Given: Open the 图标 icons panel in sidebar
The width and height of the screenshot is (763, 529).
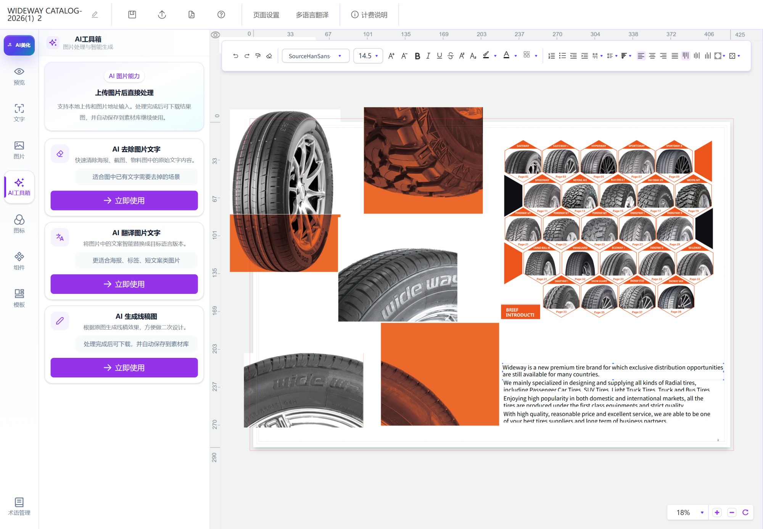Looking at the screenshot, I should click(x=19, y=224).
